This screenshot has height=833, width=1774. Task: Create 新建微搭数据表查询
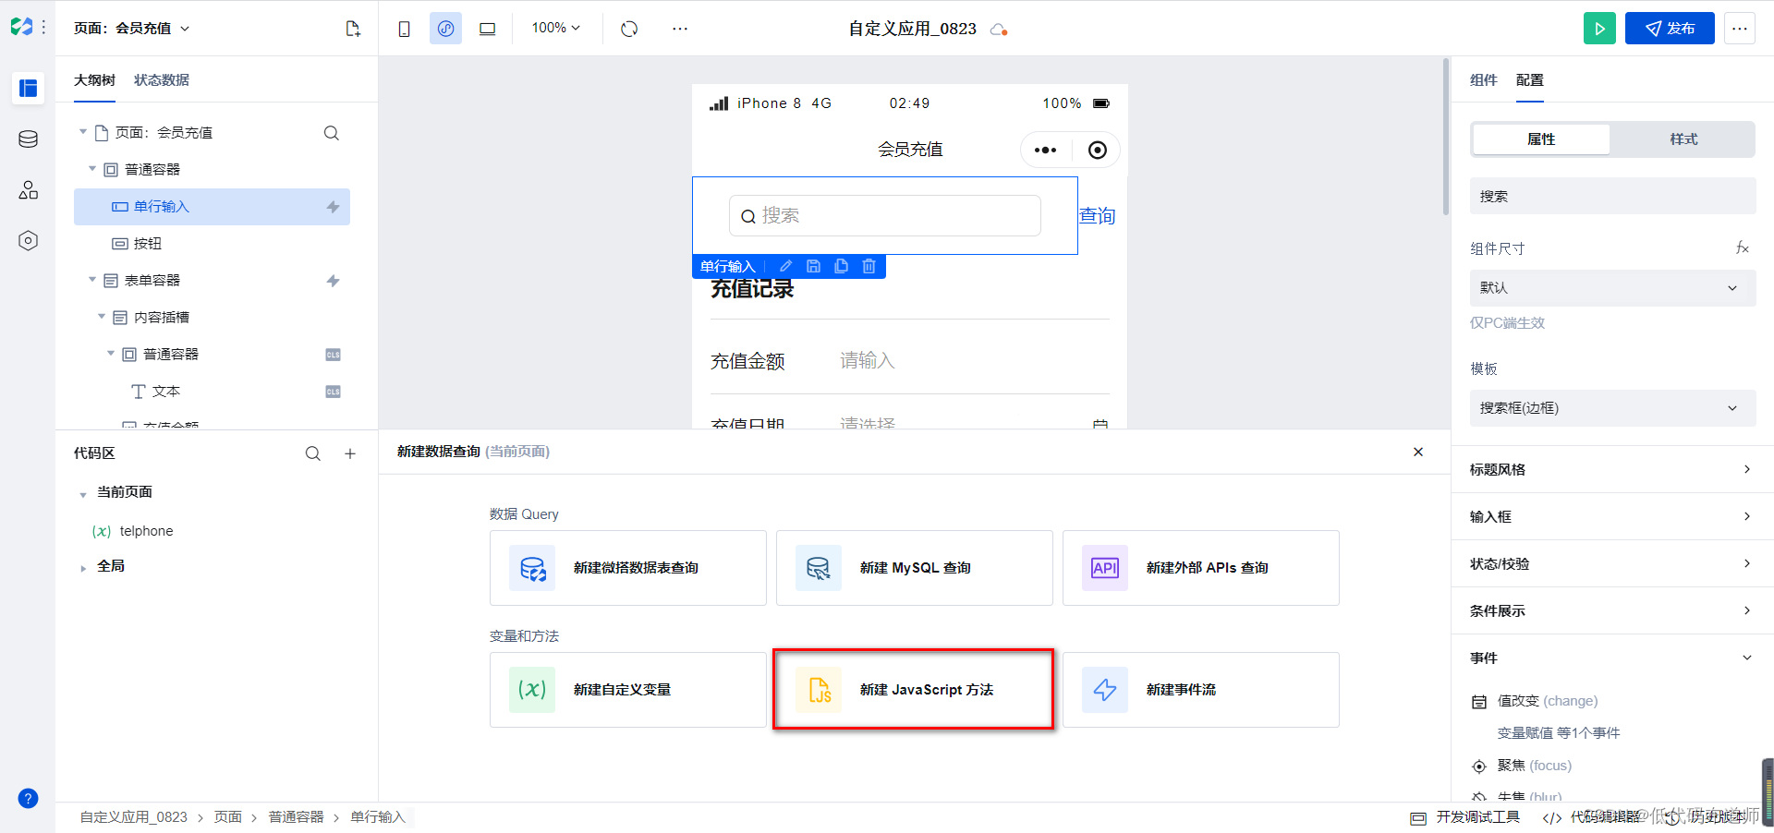click(628, 568)
